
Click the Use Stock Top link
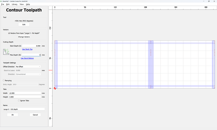coord(27,49)
